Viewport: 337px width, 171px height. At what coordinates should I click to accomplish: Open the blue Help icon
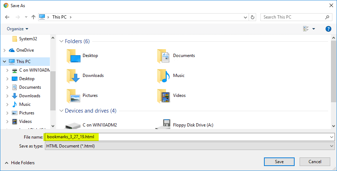coord(328,29)
